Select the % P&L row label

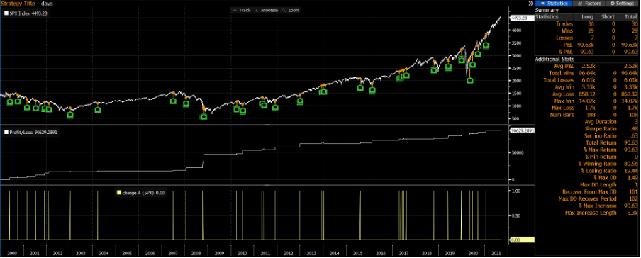(567, 52)
